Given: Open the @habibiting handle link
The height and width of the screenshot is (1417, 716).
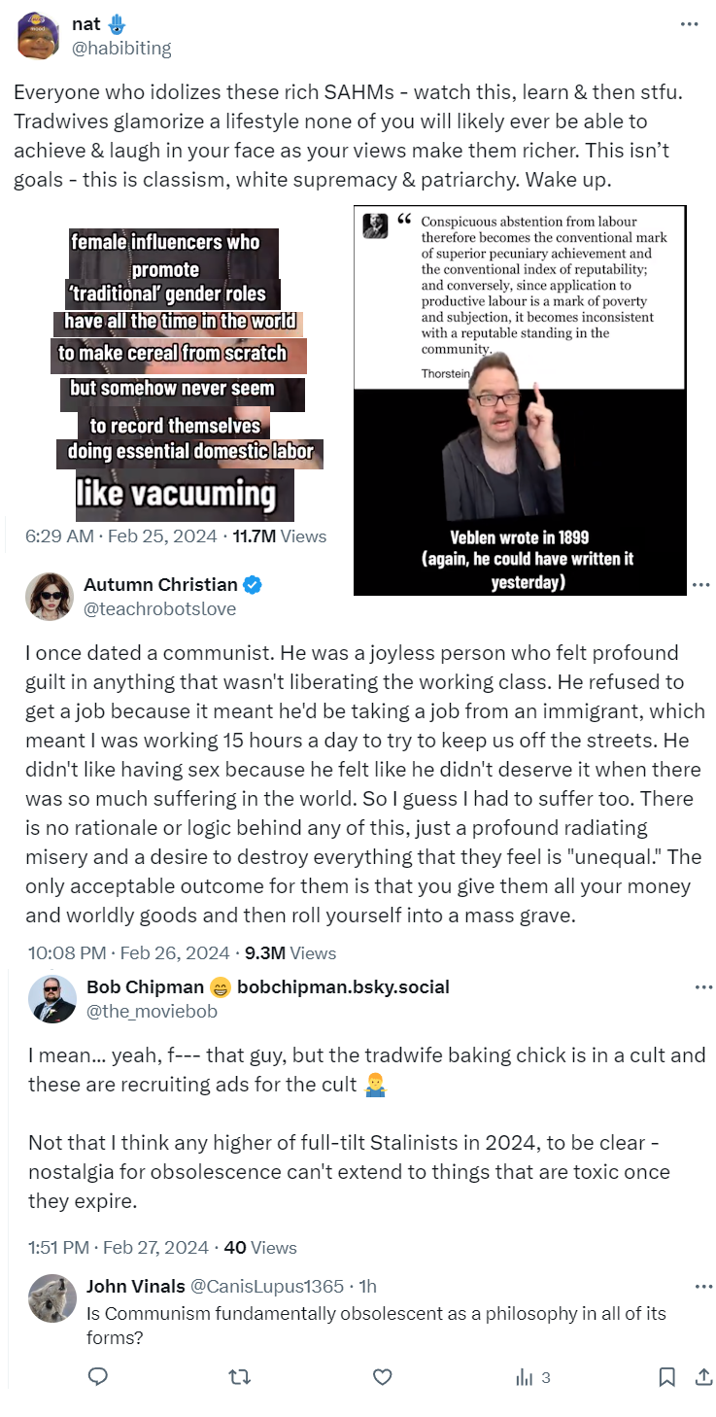Looking at the screenshot, I should coord(121,48).
